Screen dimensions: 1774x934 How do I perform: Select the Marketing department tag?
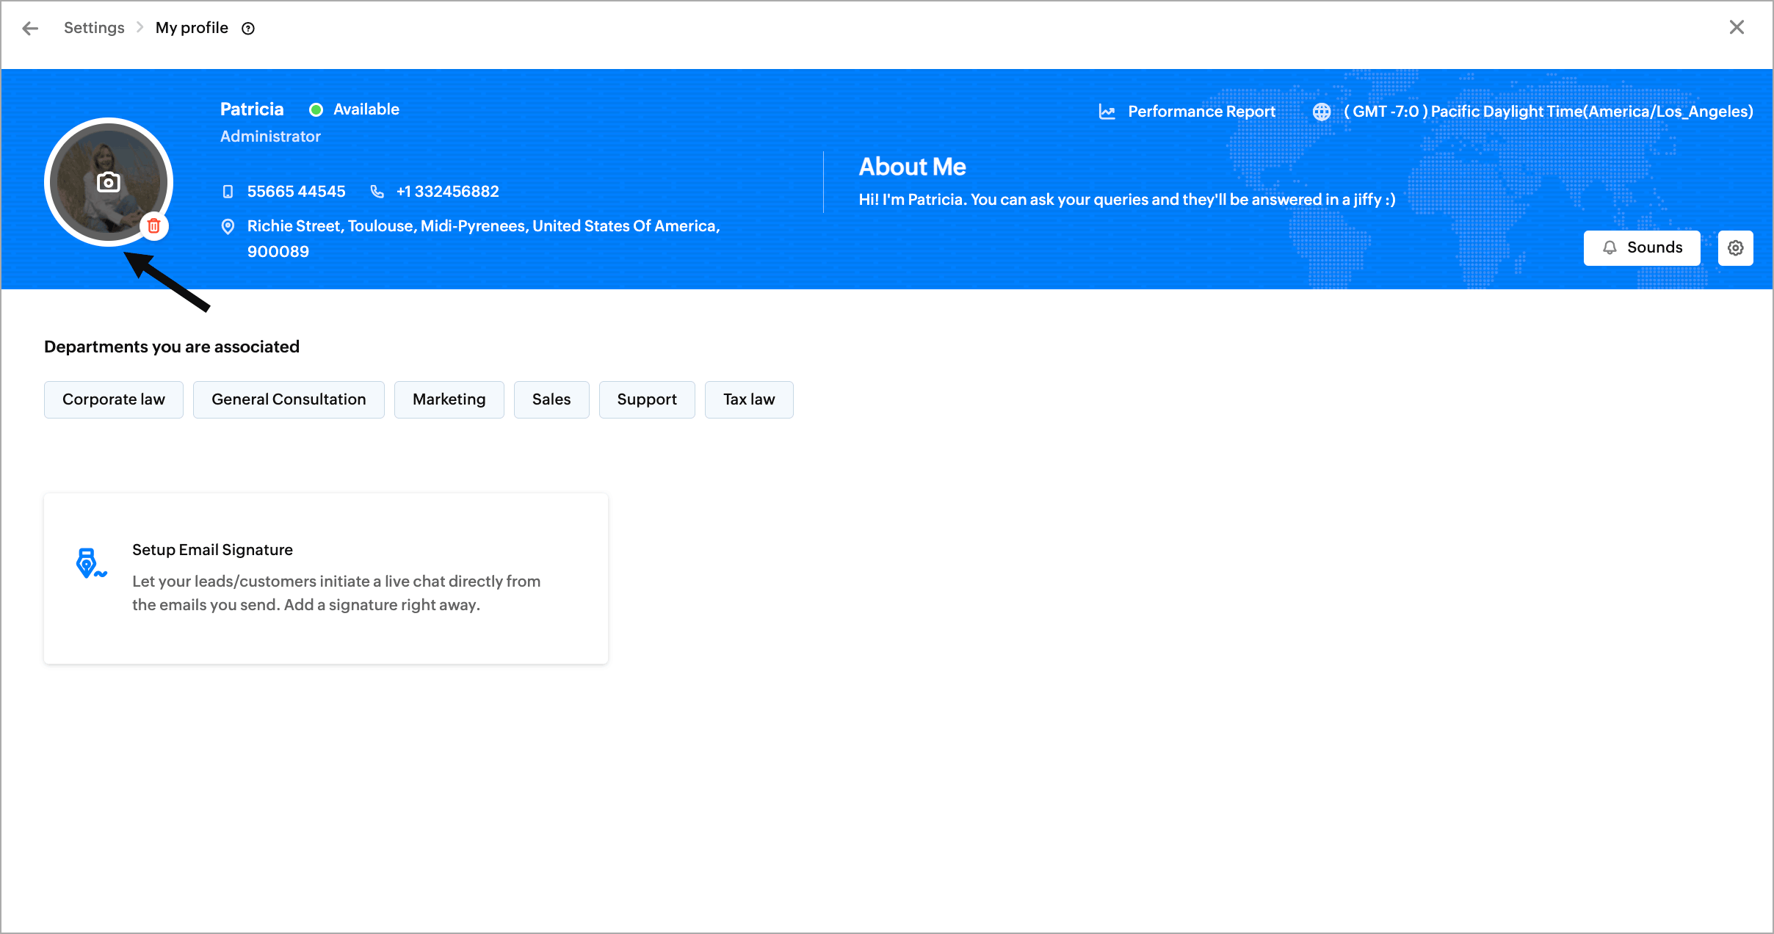449,399
